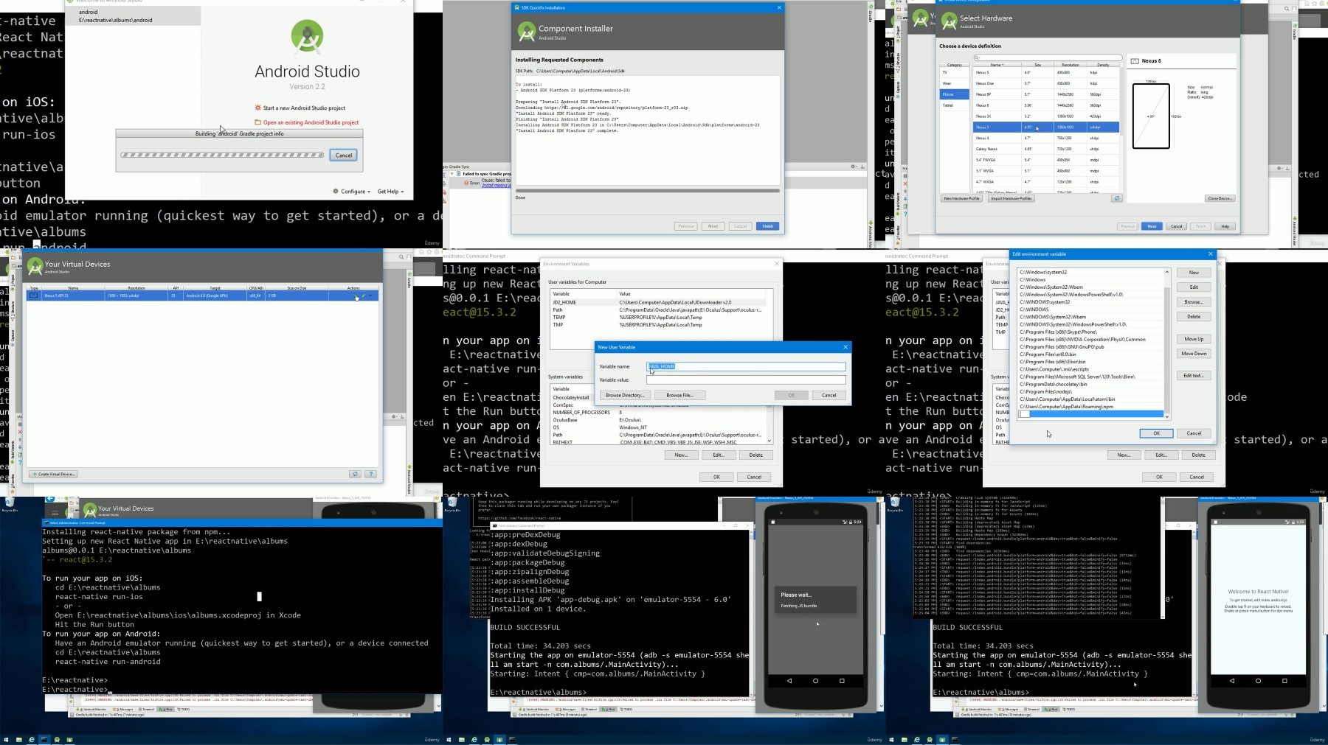The height and width of the screenshot is (745, 1328).
Task: Click the Gradle building progress bar
Action: pos(222,155)
